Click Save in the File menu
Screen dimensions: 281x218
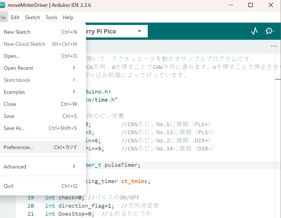point(9,116)
